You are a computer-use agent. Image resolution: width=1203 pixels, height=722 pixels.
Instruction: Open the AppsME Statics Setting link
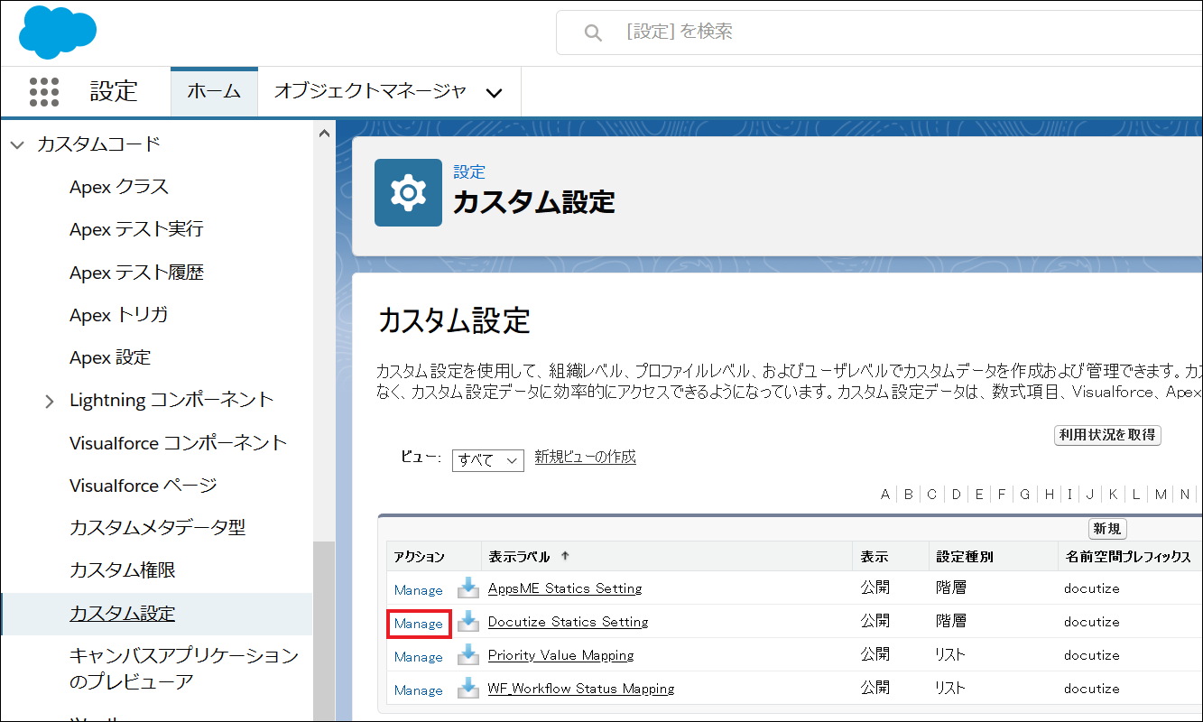coord(565,588)
